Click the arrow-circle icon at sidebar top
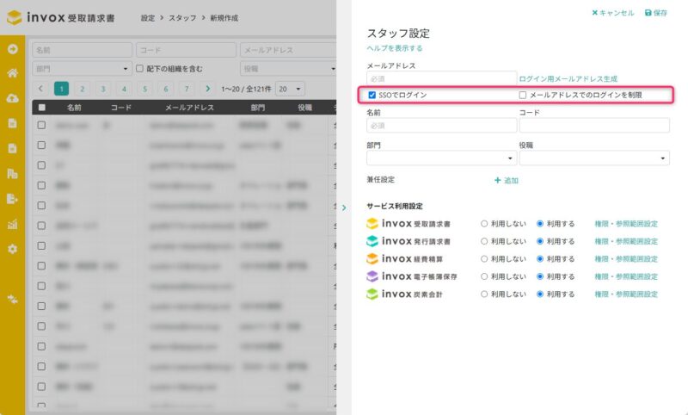This screenshot has width=688, height=415. coord(12,49)
